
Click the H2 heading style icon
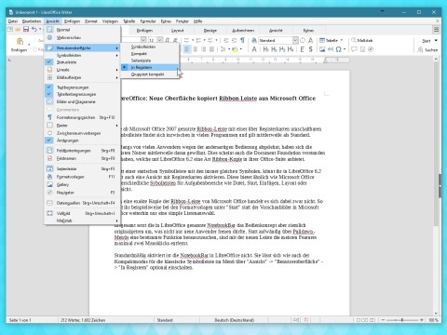274,49
